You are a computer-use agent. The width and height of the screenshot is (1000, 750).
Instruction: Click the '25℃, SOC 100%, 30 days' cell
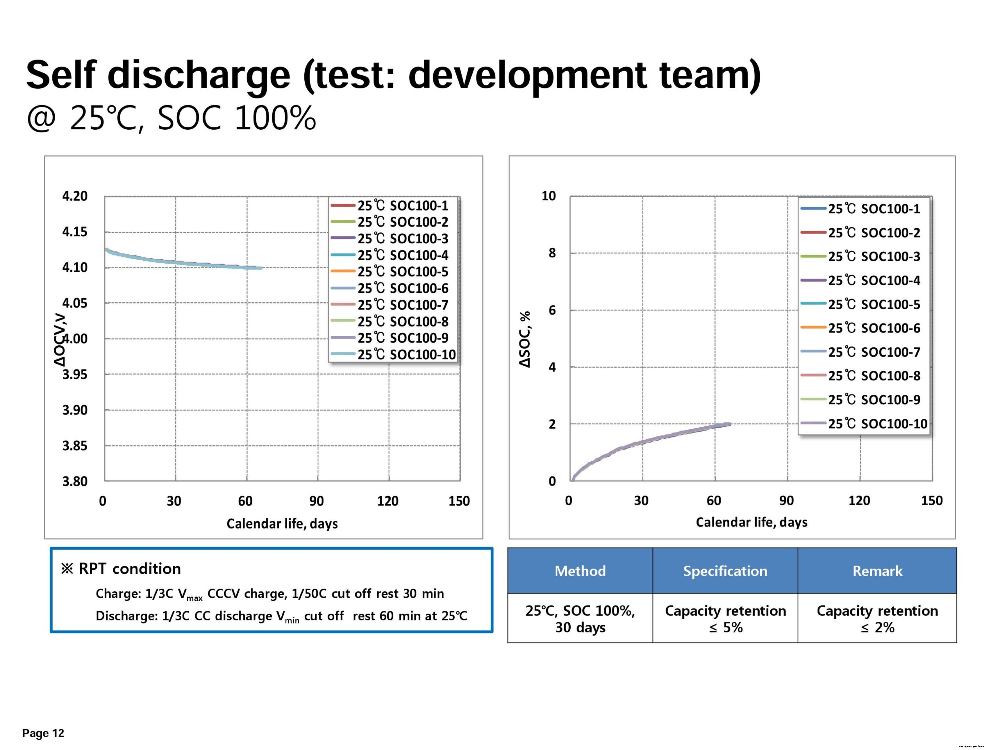(580, 618)
